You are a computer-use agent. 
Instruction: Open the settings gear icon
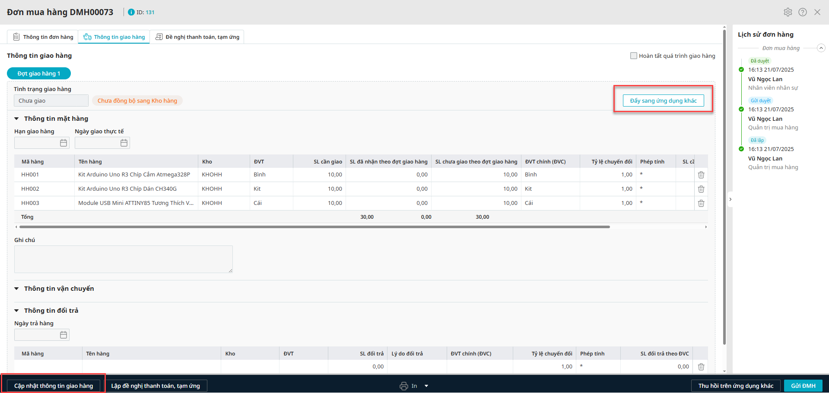788,12
